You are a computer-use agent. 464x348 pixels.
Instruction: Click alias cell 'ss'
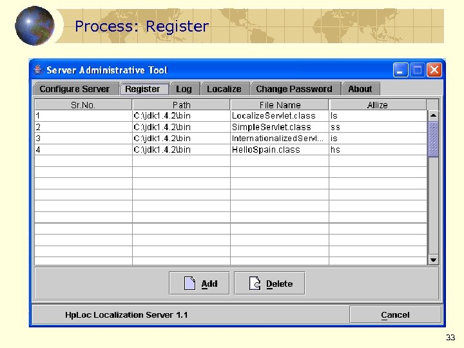378,127
